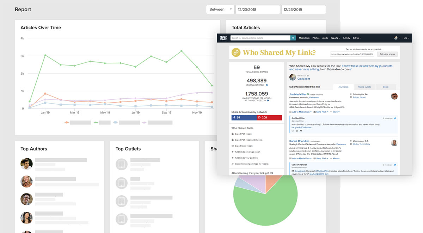The height and width of the screenshot is (233, 423).
Task: Click the 12/23/2018 start date field
Action: coord(257,10)
